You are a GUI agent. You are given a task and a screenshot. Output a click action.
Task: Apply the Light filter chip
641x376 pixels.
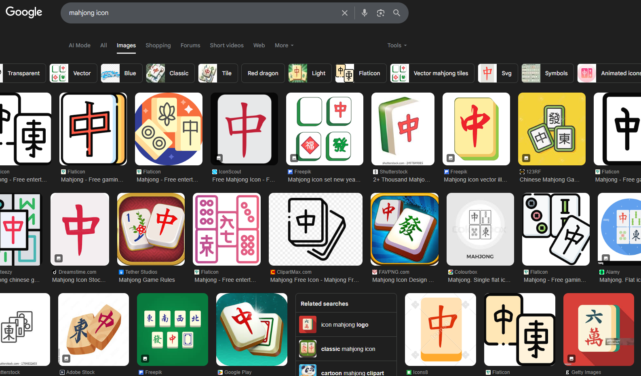coord(310,73)
